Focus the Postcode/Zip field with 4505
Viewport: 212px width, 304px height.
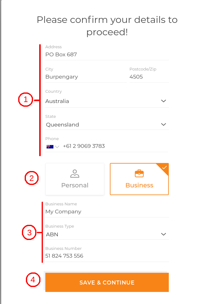click(x=149, y=77)
